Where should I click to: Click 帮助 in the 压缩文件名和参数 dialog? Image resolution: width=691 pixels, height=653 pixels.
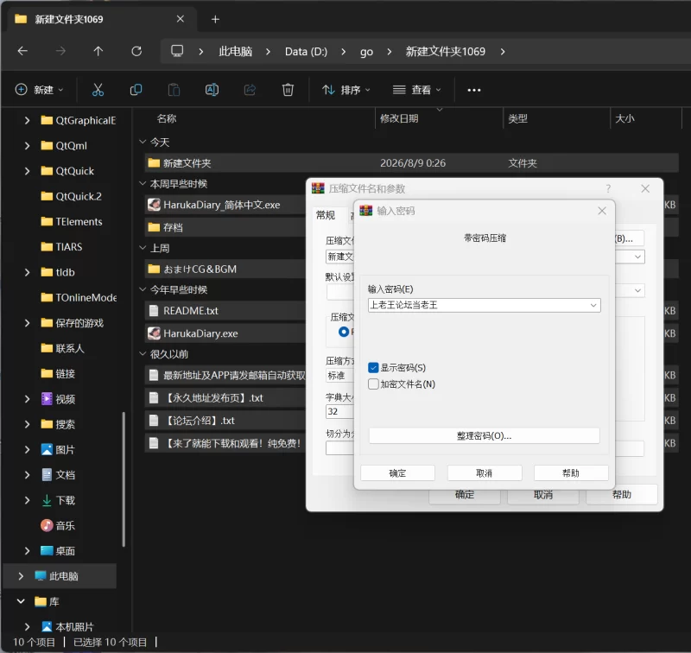(621, 495)
